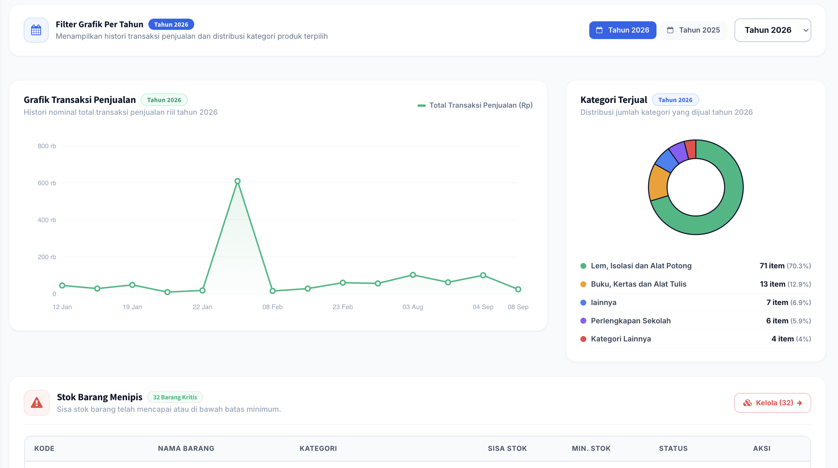Sort by KATEGORI column header

[318, 448]
